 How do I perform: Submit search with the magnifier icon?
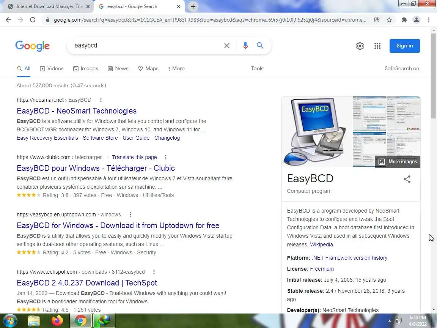260,45
